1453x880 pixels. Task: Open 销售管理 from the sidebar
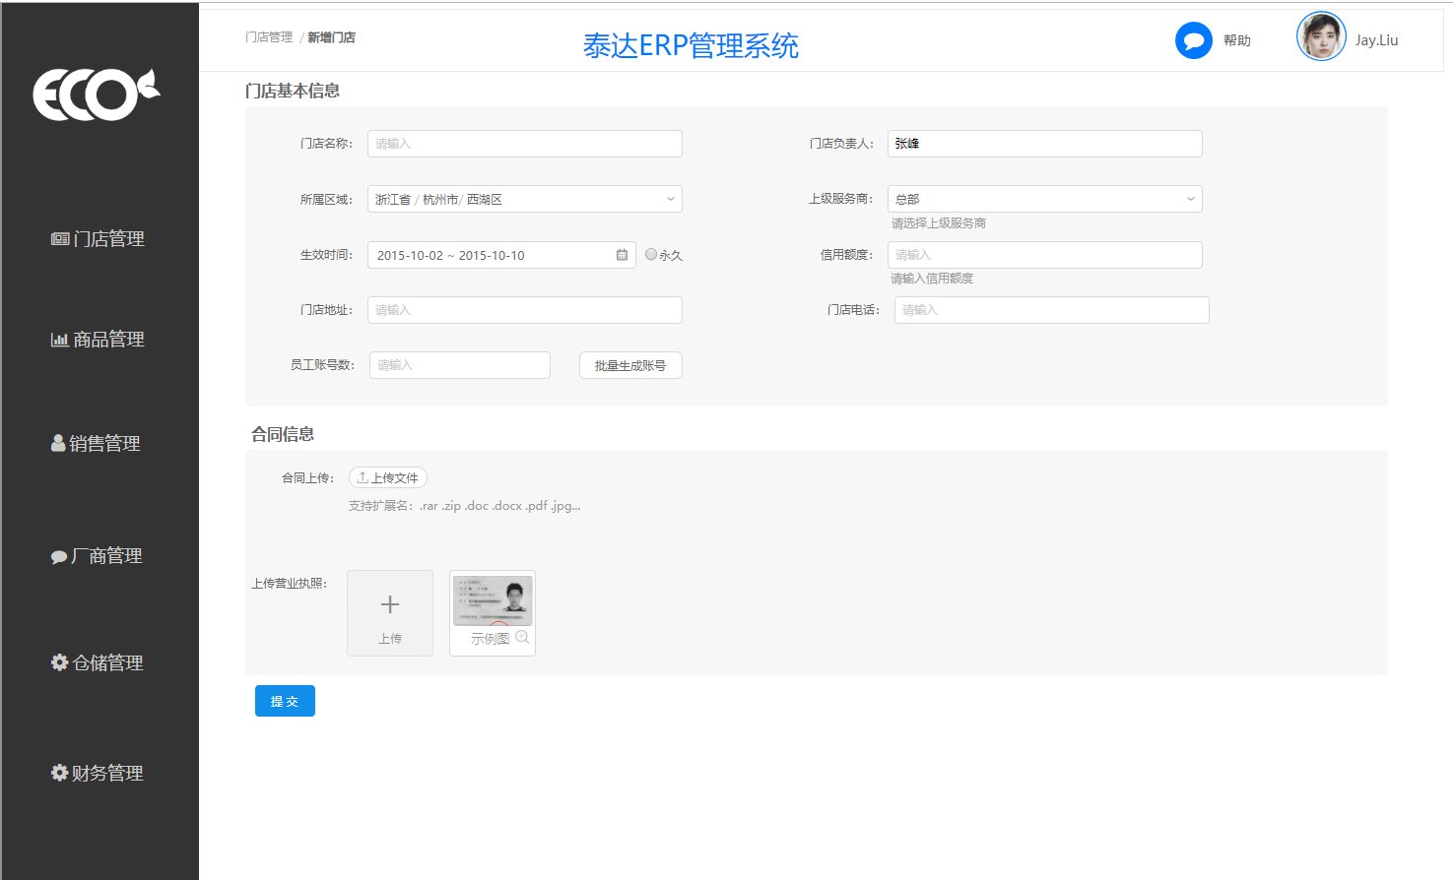(x=58, y=443)
